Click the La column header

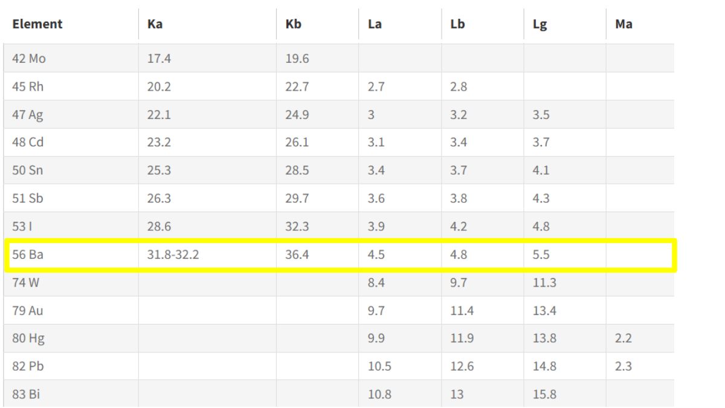click(375, 25)
